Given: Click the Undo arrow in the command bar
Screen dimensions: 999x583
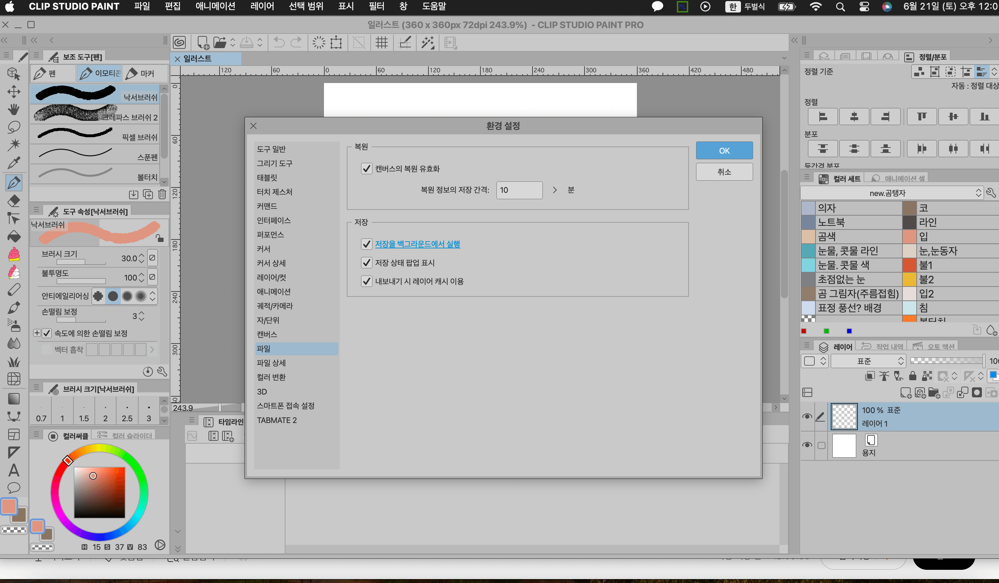Looking at the screenshot, I should [x=279, y=42].
